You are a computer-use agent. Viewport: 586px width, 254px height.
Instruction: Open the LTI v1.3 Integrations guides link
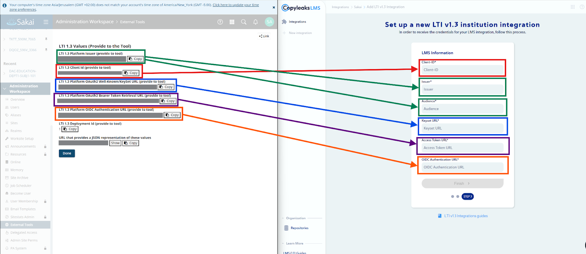tap(463, 216)
